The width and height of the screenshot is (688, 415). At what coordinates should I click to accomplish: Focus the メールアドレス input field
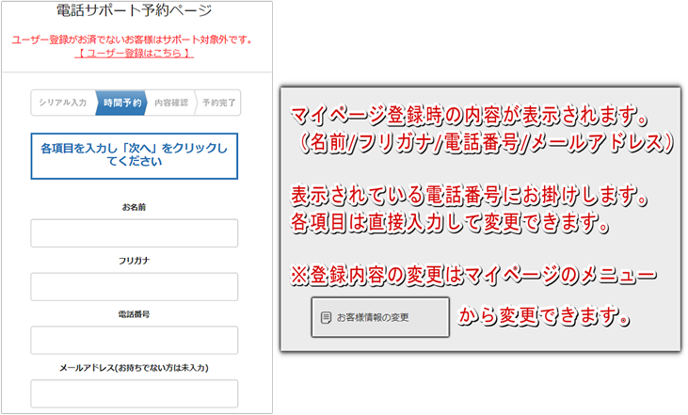pyautogui.click(x=135, y=393)
